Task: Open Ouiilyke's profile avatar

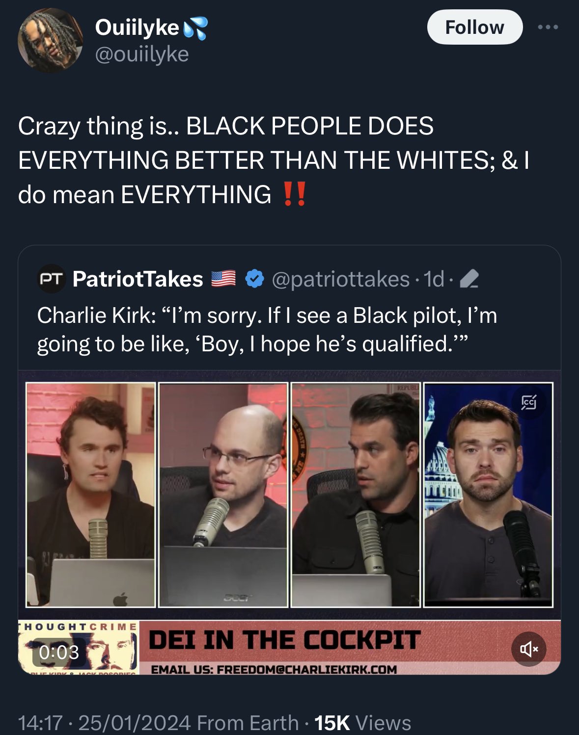Action: click(50, 40)
